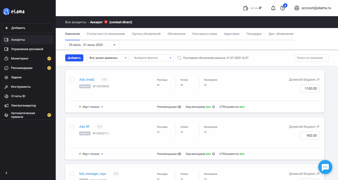Tick the Ads RF campaign checkbox
This screenshot has width=338, height=180.
click(x=72, y=126)
